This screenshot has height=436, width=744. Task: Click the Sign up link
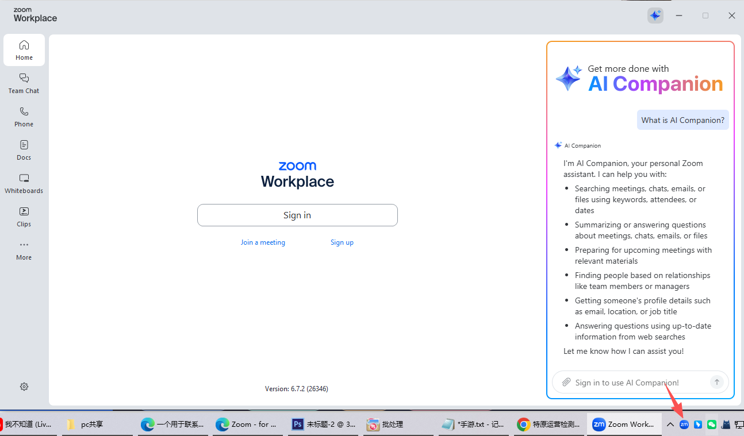click(342, 242)
